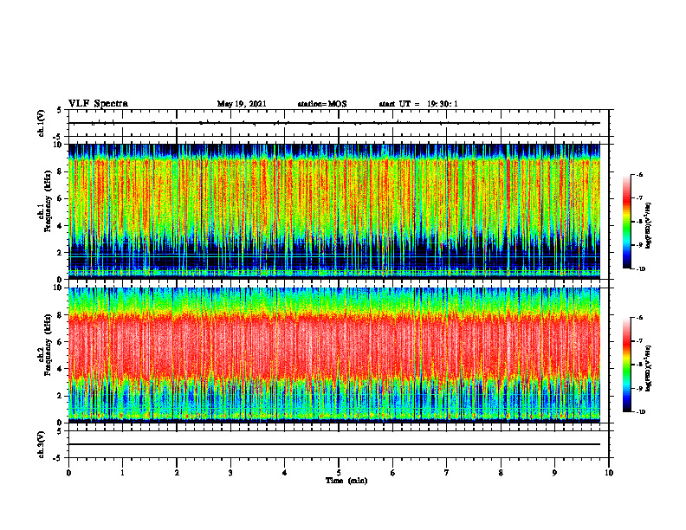Click ch.2 frequency tick label "0"
This screenshot has width=686, height=530.
pyautogui.click(x=61, y=423)
